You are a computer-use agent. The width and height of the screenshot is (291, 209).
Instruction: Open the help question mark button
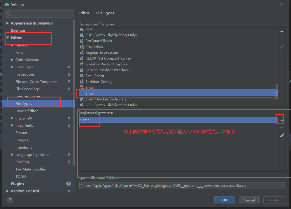tap(10, 200)
